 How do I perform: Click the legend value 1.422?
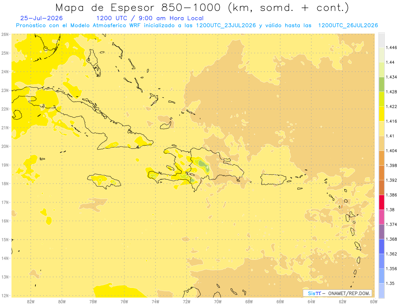pyautogui.click(x=391, y=106)
